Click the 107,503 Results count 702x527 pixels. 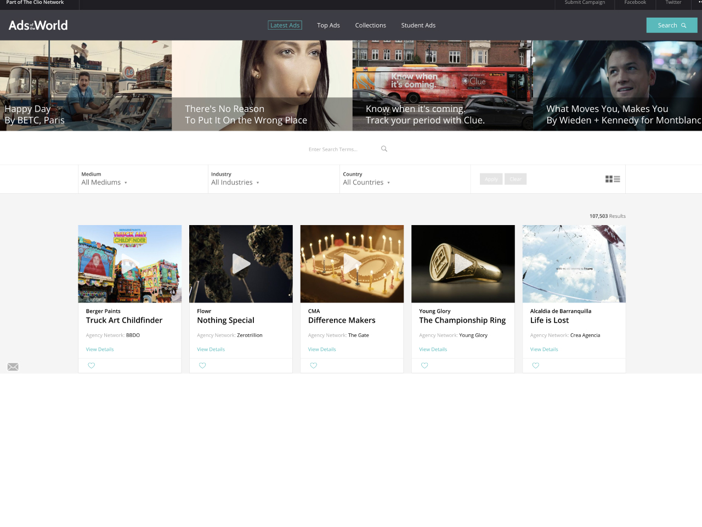coord(608,216)
